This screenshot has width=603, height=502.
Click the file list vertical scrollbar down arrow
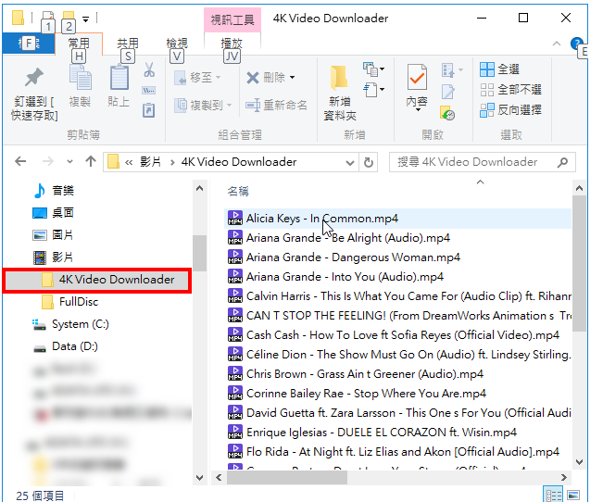pos(579,461)
